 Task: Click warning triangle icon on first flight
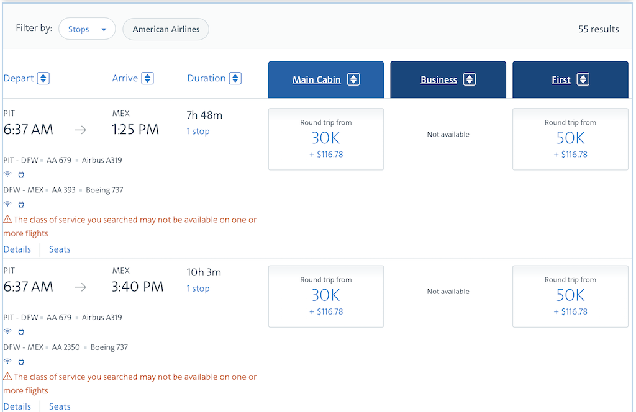pyautogui.click(x=7, y=219)
